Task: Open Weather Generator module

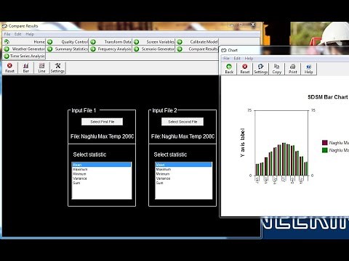Action: coord(24,49)
